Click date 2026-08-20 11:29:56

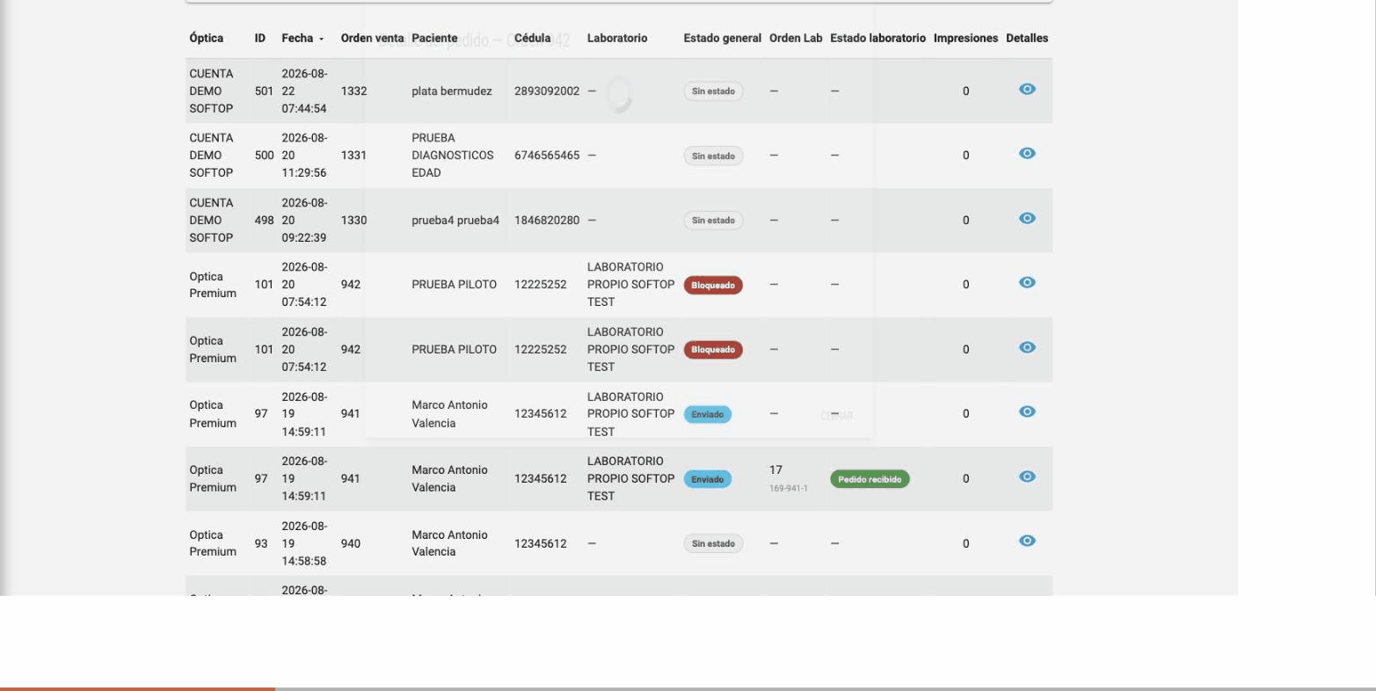pyautogui.click(x=304, y=156)
